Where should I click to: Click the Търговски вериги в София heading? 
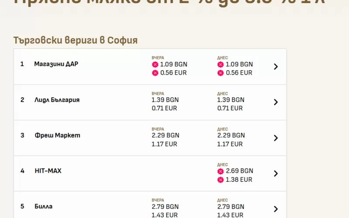(75, 41)
